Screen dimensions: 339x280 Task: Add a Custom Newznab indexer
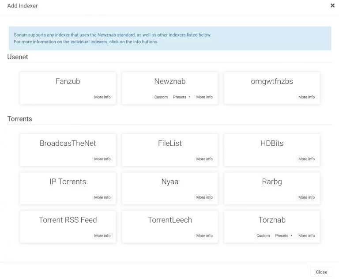(161, 97)
